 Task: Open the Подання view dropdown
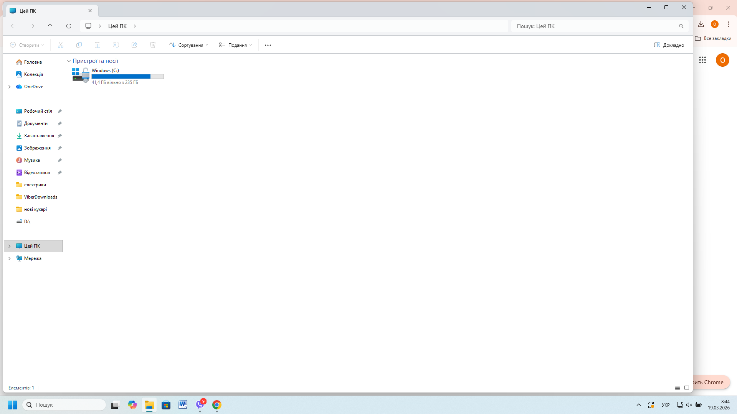point(236,45)
